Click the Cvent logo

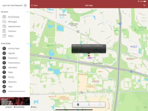point(9,107)
